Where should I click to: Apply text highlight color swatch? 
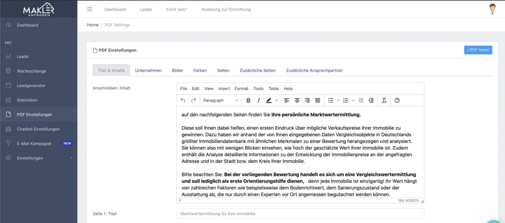point(269,100)
